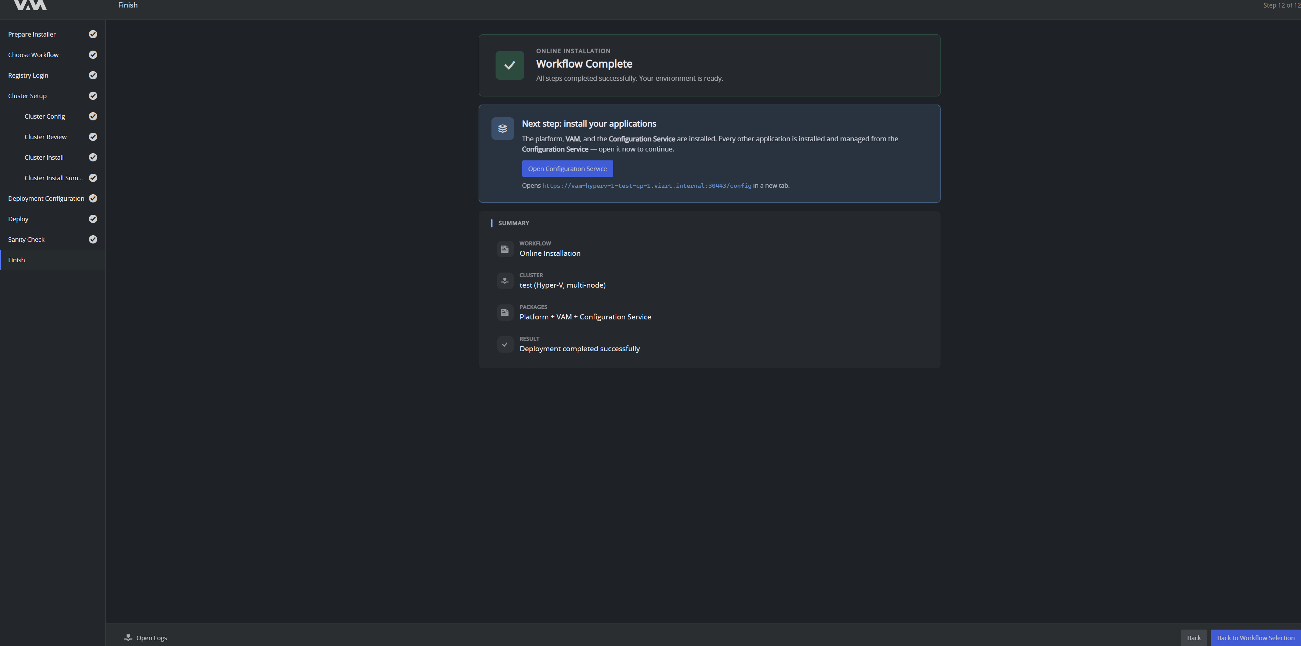Click the Cluster summary icon
This screenshot has height=646, width=1301.
504,281
